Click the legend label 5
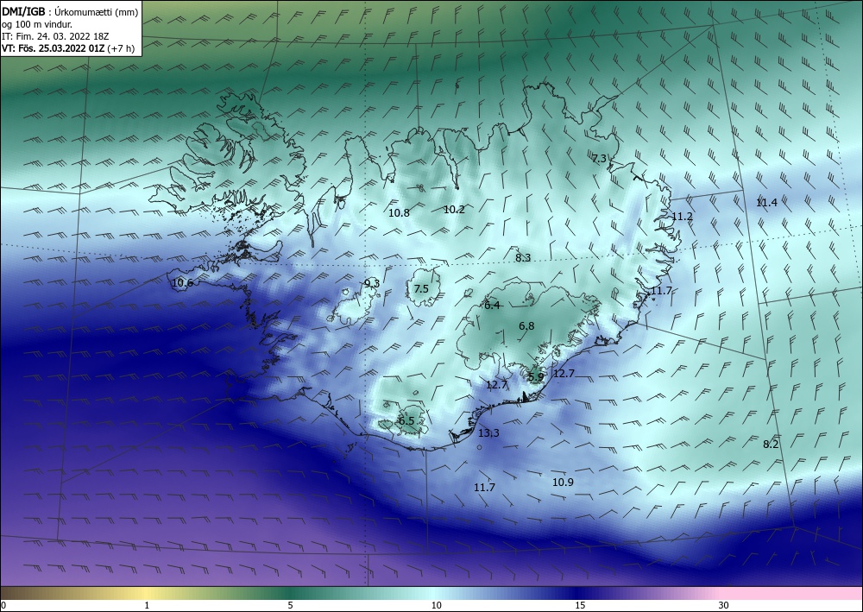863x612 pixels. coord(291,606)
